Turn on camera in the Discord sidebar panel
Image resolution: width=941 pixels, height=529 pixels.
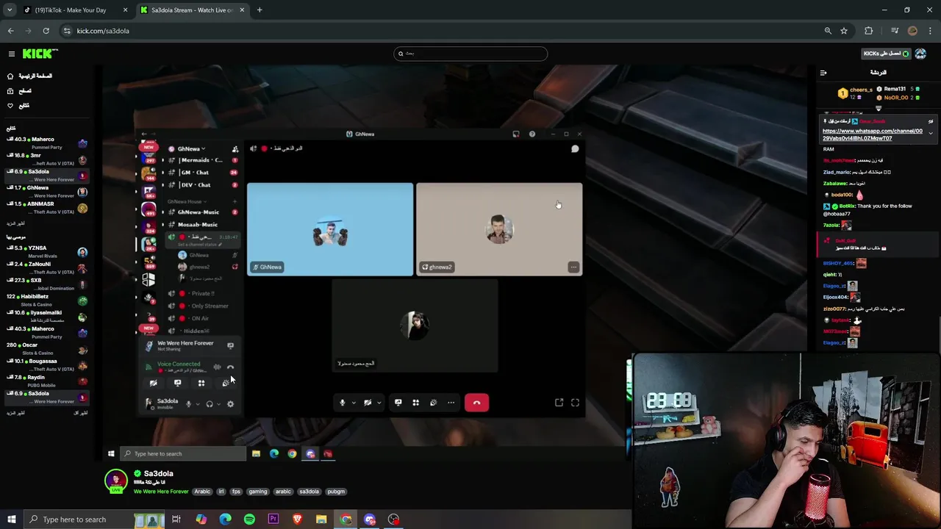pyautogui.click(x=154, y=383)
